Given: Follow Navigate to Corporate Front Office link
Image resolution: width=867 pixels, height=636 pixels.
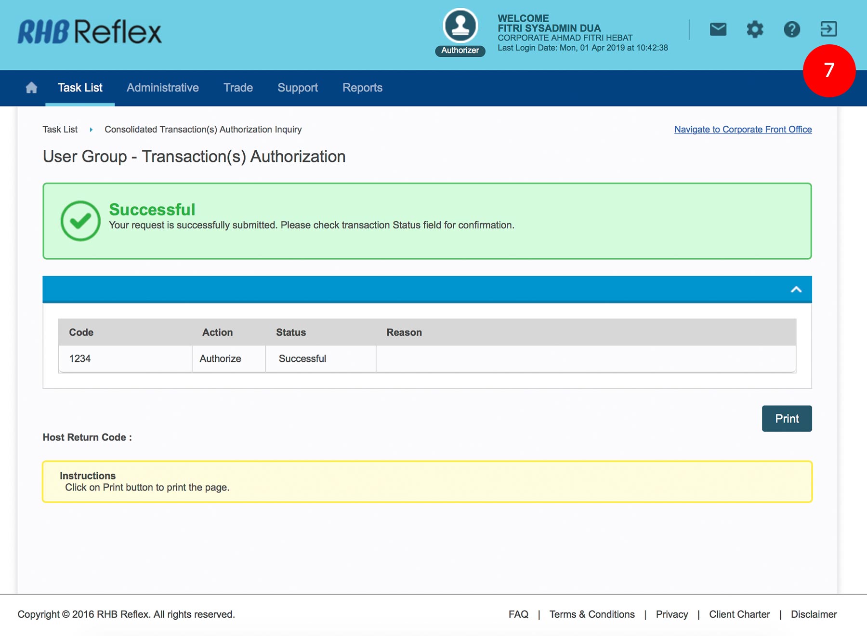Looking at the screenshot, I should (x=742, y=130).
